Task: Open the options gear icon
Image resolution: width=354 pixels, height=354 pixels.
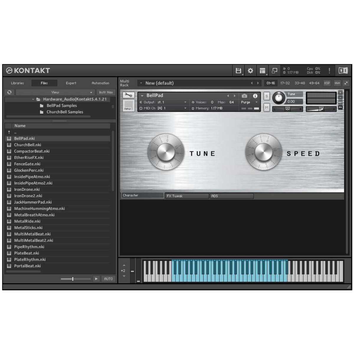Action: [x=250, y=71]
